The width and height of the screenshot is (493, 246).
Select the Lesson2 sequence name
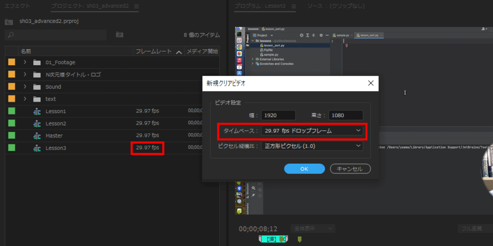(x=56, y=123)
